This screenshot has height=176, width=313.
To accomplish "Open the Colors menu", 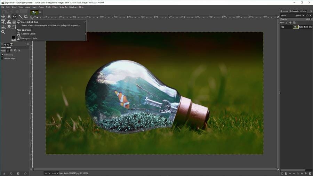I will [x=41, y=7].
